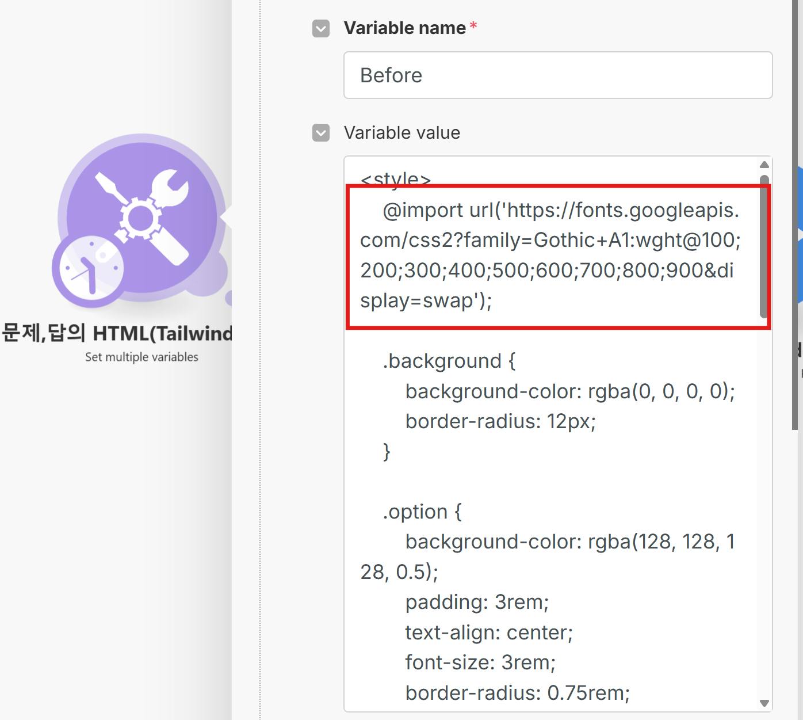Viewport: 803px width, 720px height.
Task: Click the Variable name field label
Action: 404,28
